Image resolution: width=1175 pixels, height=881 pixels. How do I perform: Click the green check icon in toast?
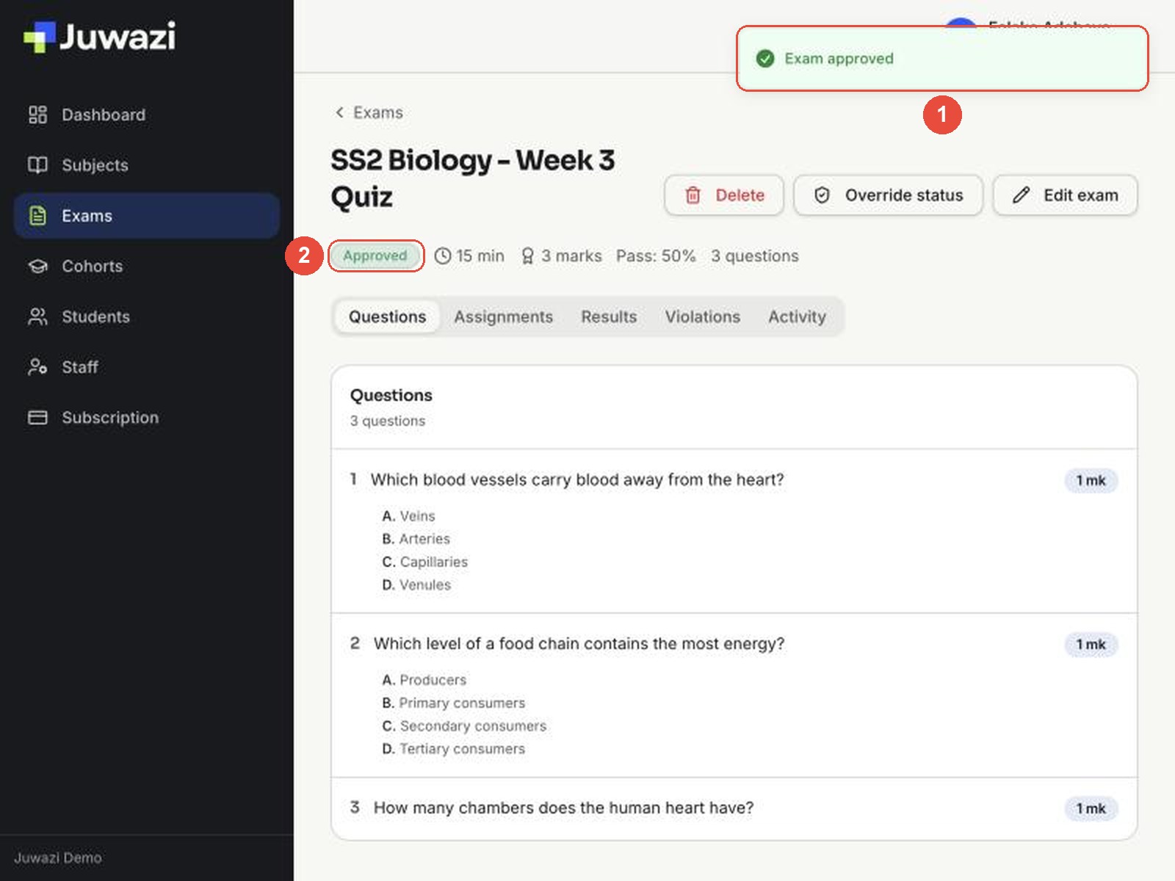[765, 59]
